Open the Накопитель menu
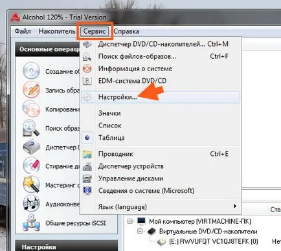Screen dimensions: 281x251 [x=57, y=31]
